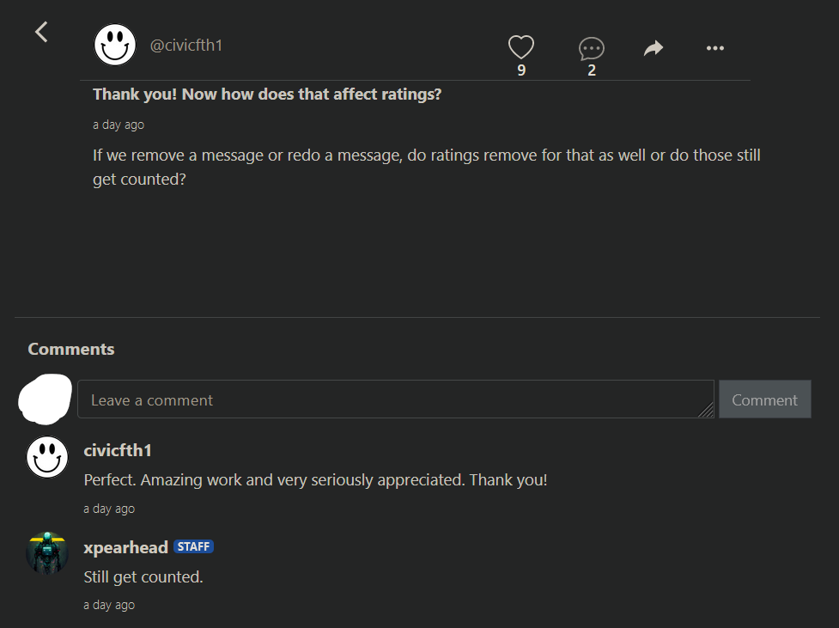Click xpearhead's robot avatar
Image resolution: width=839 pixels, height=628 pixels.
pyautogui.click(x=47, y=553)
